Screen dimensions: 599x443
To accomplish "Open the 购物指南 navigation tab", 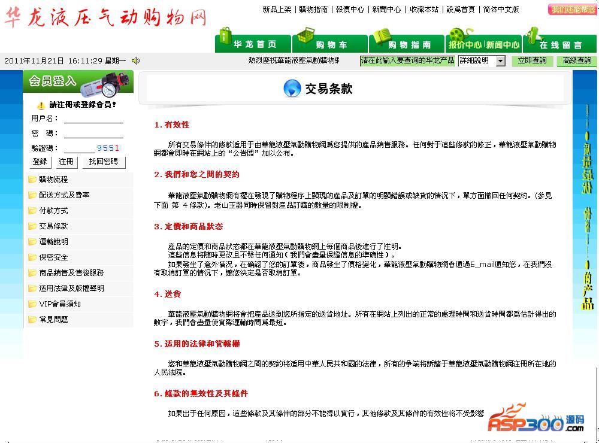I will point(407,44).
